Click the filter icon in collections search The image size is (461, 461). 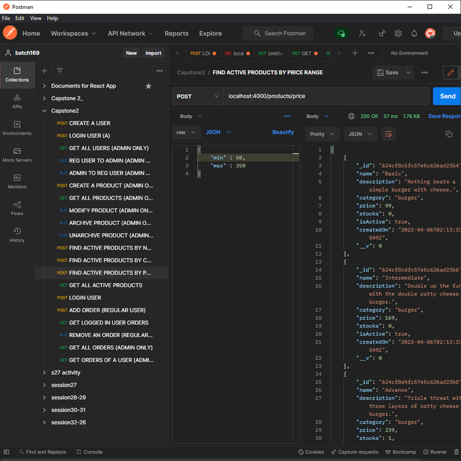pos(60,71)
